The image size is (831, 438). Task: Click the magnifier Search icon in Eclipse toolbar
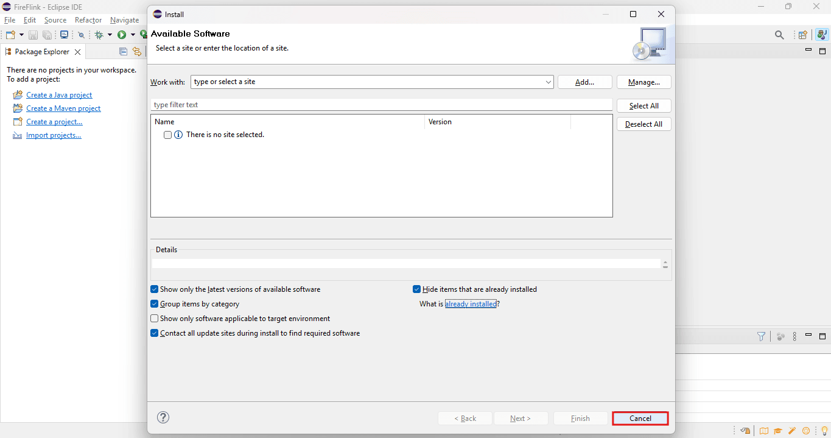click(779, 35)
